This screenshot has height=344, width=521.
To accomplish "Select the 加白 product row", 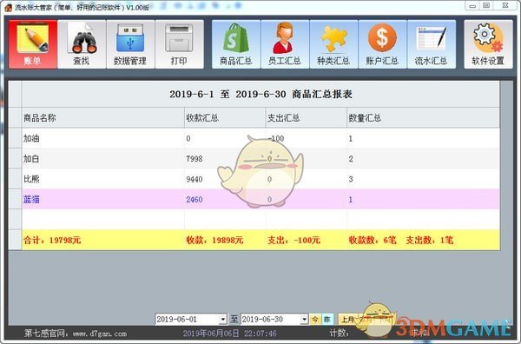I will coord(260,159).
